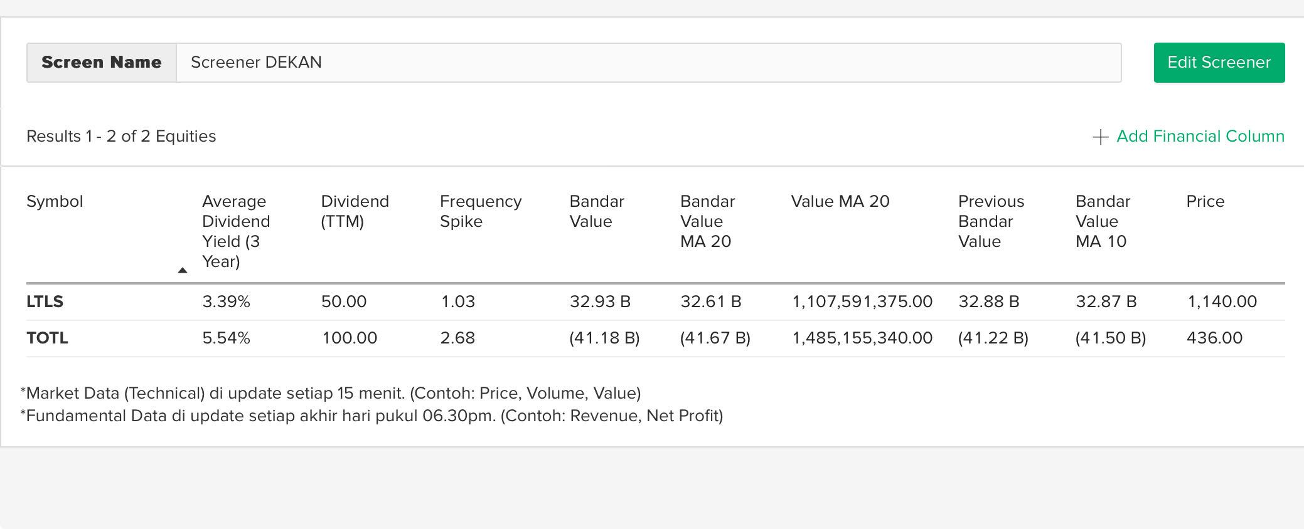
Task: Toggle the ascending sort arrow icon
Action: 183,270
